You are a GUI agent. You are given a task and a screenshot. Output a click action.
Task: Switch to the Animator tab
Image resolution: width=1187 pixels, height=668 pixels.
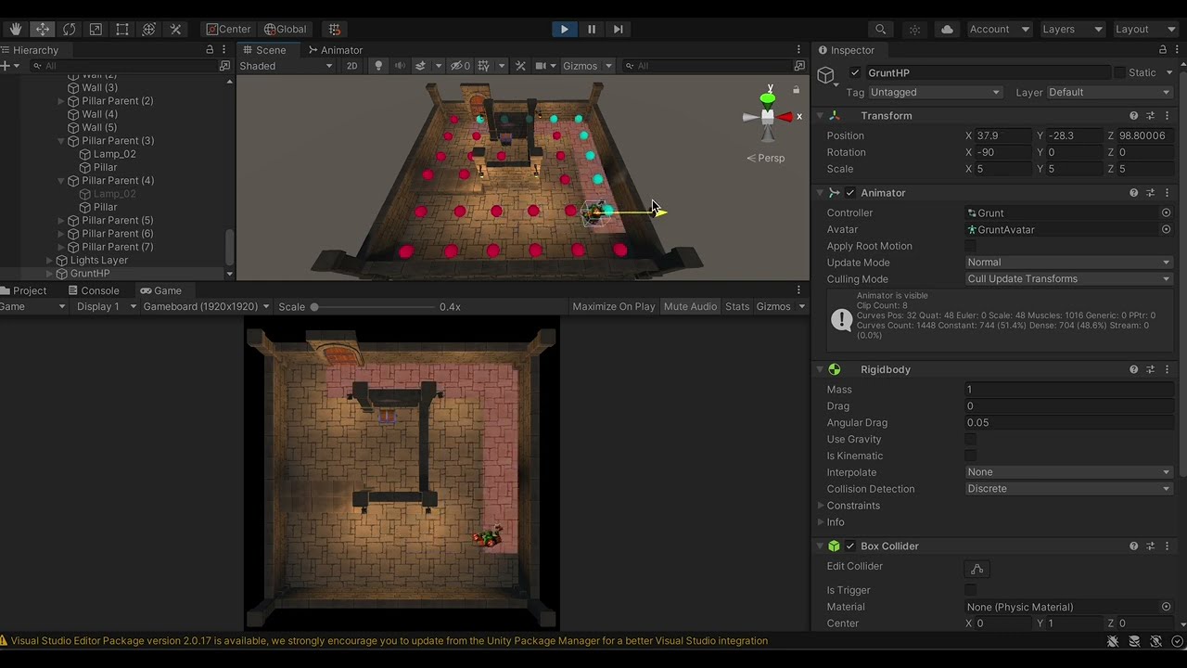click(x=335, y=50)
